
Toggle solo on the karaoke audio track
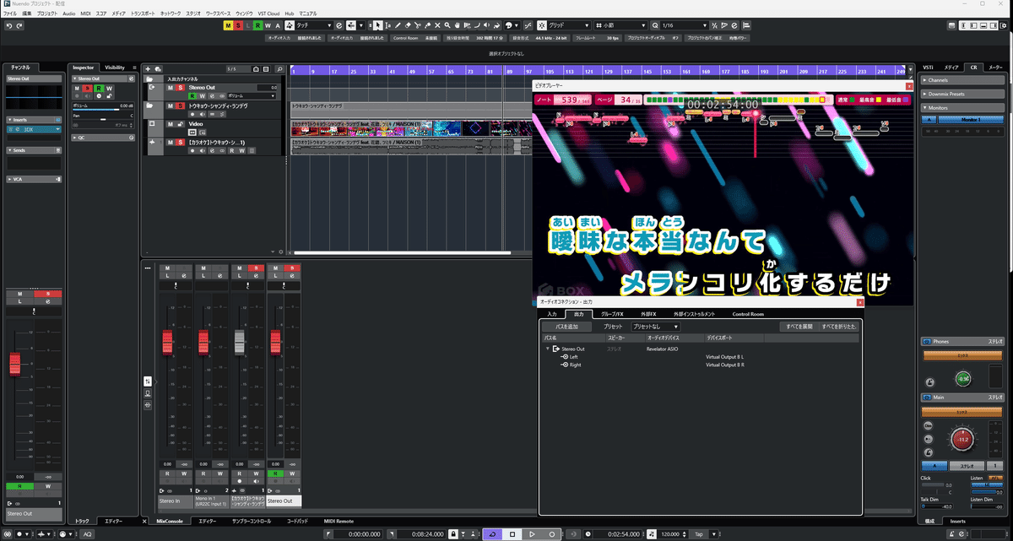181,143
